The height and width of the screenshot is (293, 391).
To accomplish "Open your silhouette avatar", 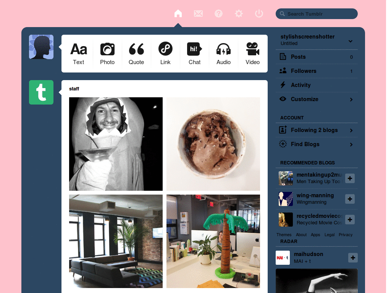I will click(x=41, y=47).
